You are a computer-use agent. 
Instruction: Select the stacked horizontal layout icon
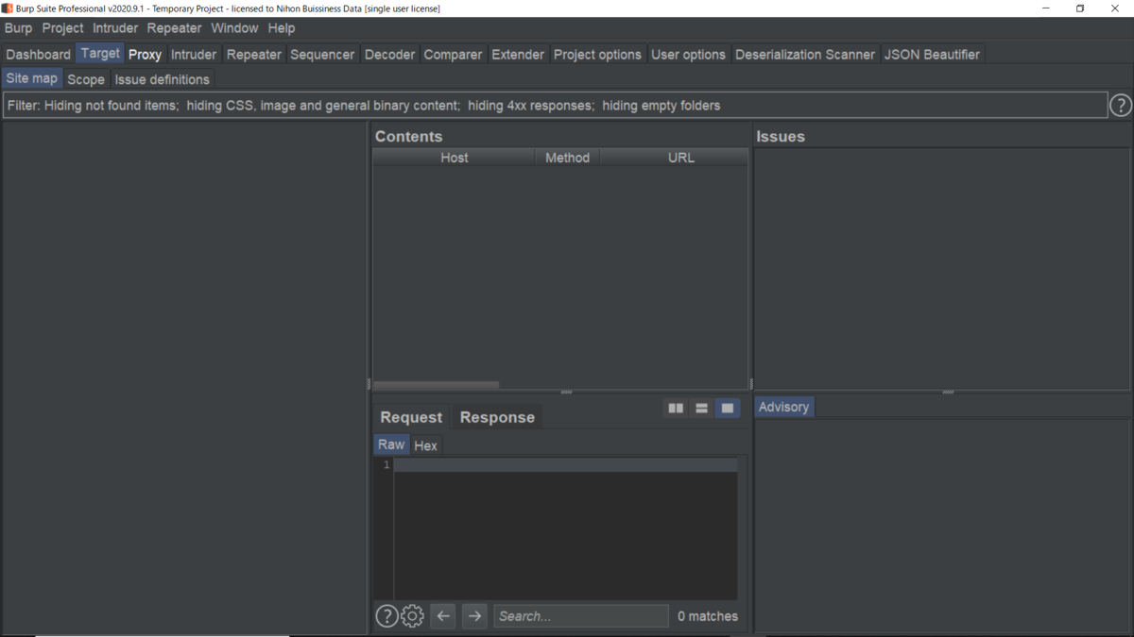click(701, 408)
